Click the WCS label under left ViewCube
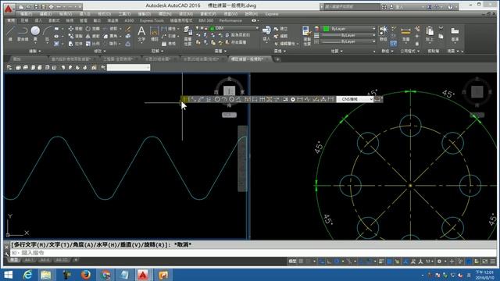500x281 pixels. tap(229, 115)
